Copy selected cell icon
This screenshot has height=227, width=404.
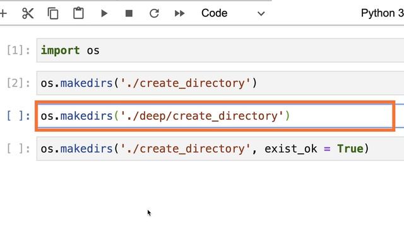(53, 13)
